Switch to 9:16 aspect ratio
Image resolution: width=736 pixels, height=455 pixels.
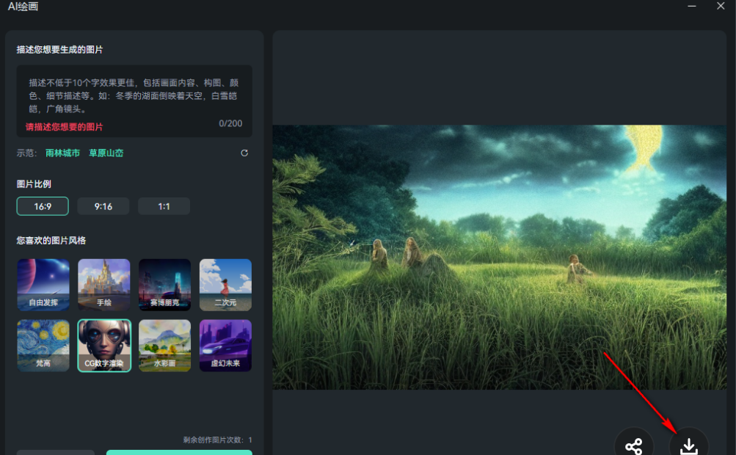pyautogui.click(x=103, y=206)
